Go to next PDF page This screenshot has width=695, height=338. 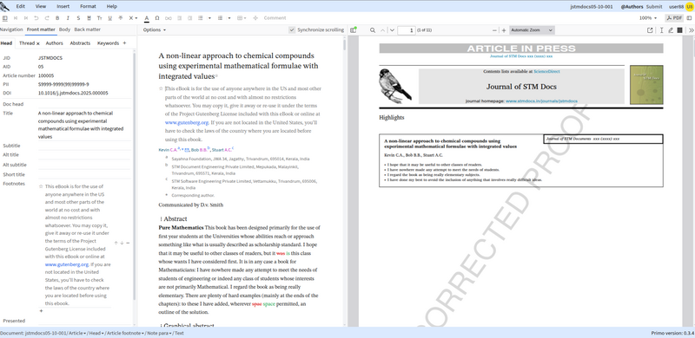(x=393, y=30)
